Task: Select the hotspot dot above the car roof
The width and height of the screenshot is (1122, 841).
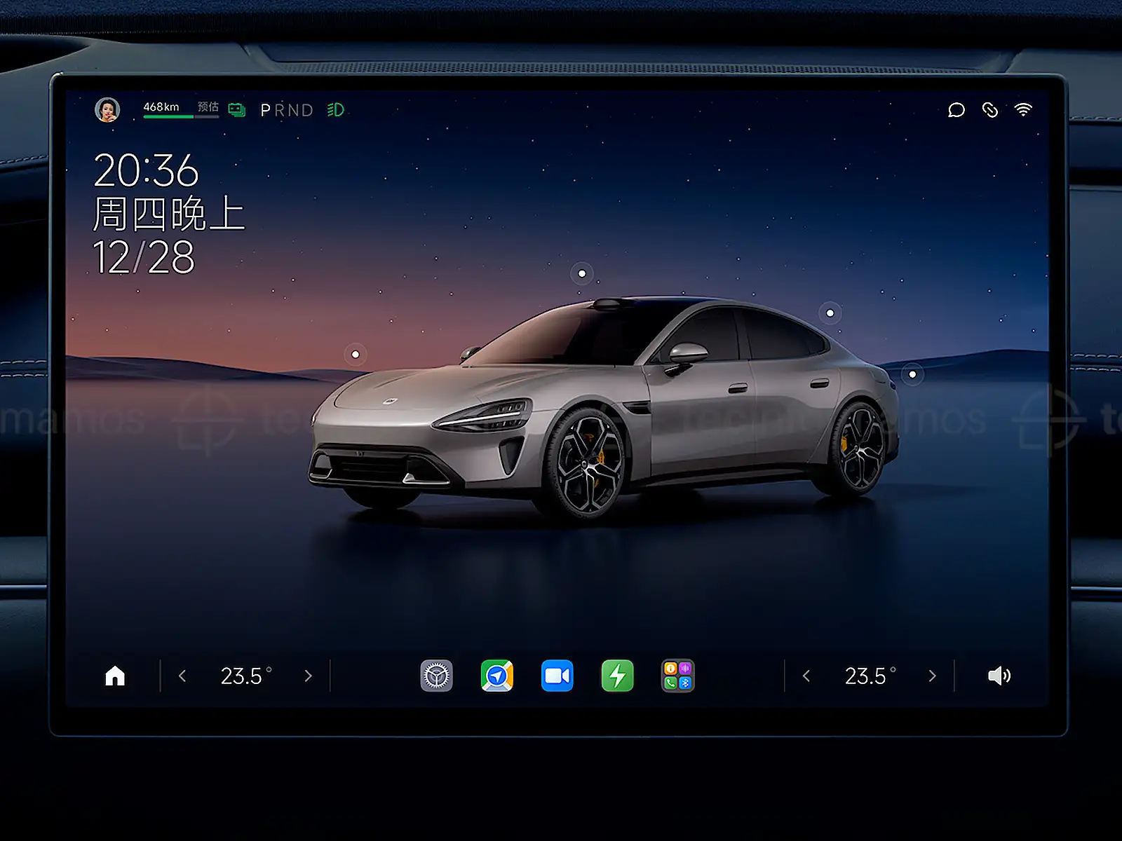Action: [581, 273]
